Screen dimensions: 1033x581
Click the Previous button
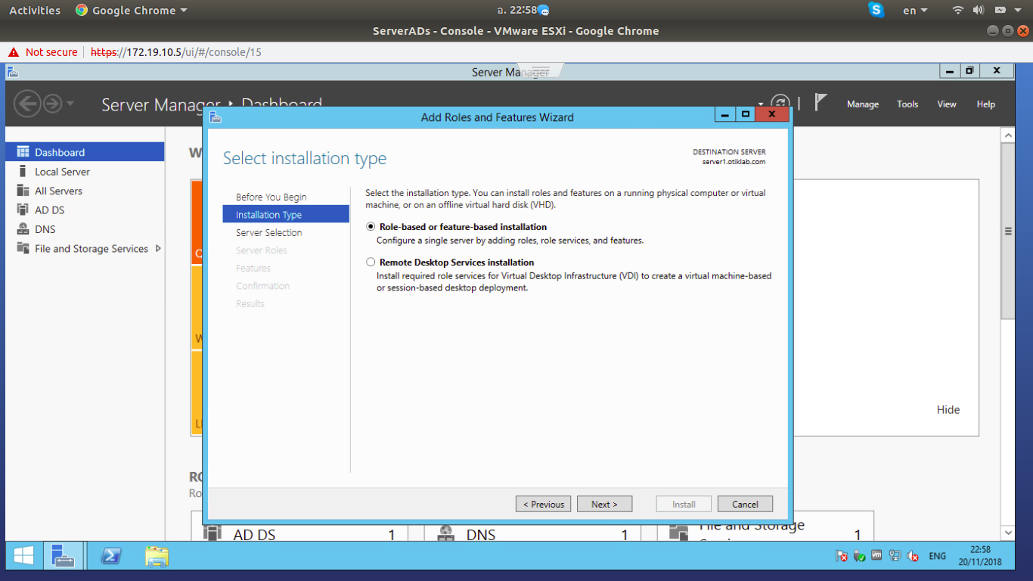click(x=544, y=504)
